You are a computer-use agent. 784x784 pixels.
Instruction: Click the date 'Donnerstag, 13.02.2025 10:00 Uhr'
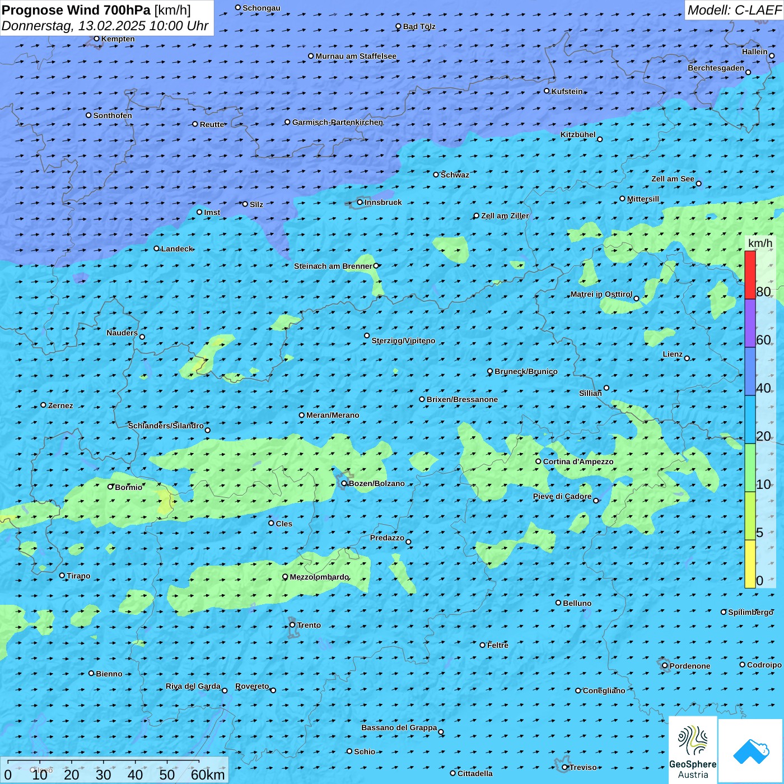(x=105, y=26)
